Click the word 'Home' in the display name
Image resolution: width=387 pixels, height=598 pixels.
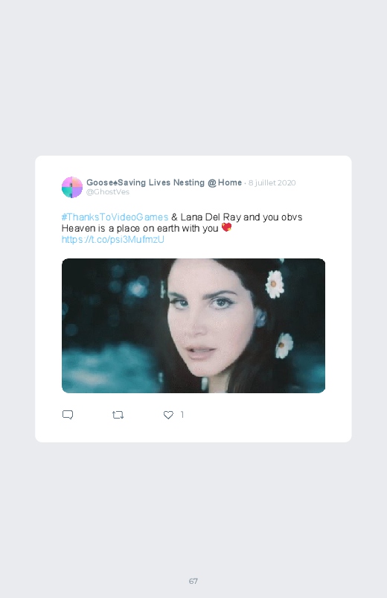230,182
